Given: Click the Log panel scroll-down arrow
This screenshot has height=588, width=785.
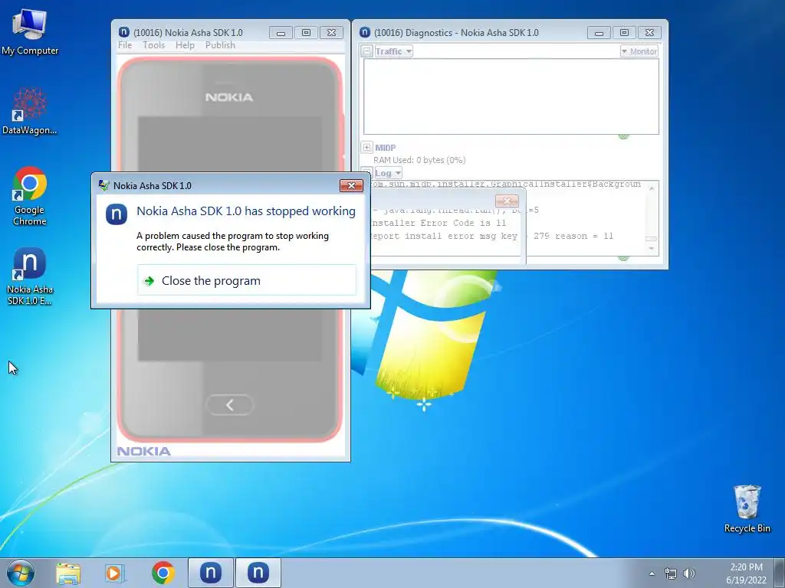Looking at the screenshot, I should click(652, 249).
